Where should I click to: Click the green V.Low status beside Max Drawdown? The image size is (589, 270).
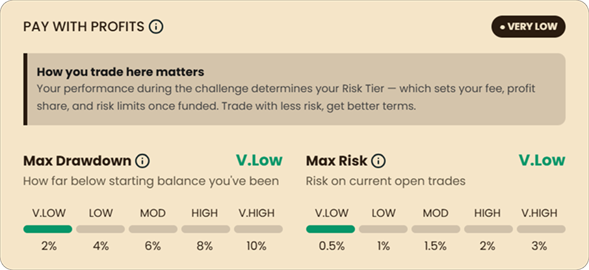(x=259, y=160)
